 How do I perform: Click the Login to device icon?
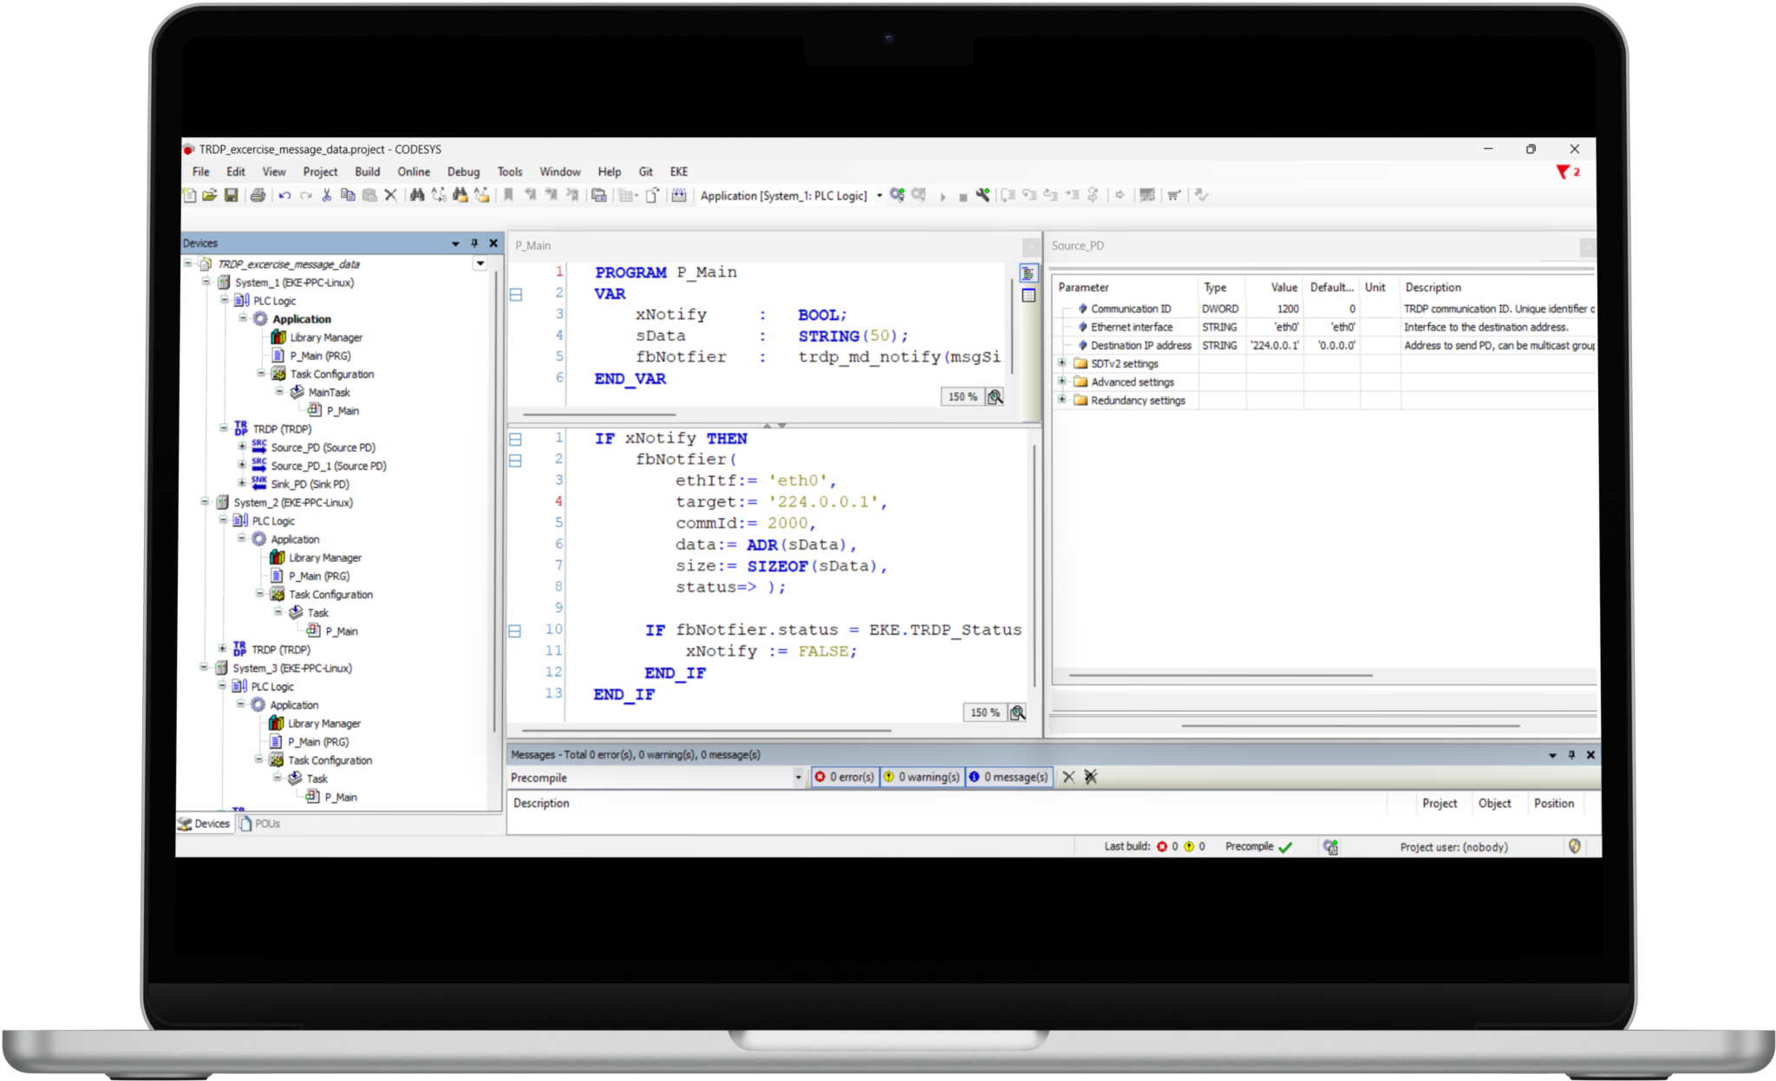click(898, 195)
